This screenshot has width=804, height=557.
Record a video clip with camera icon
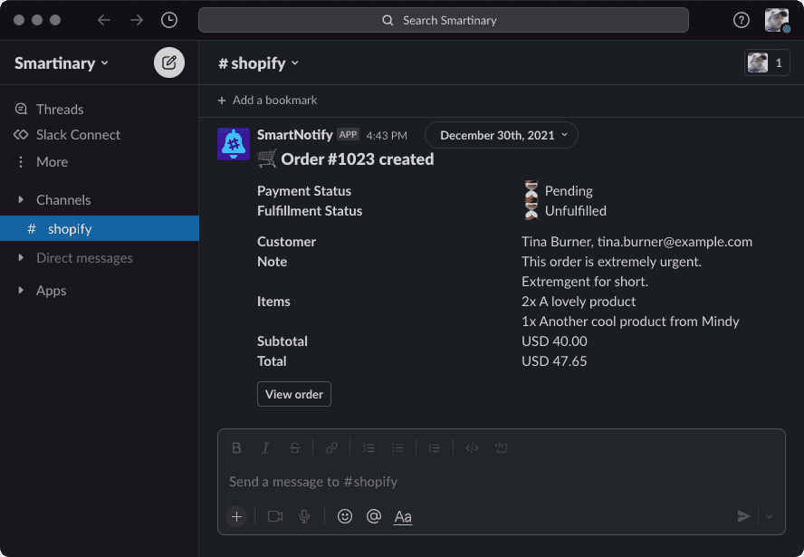[x=275, y=516]
